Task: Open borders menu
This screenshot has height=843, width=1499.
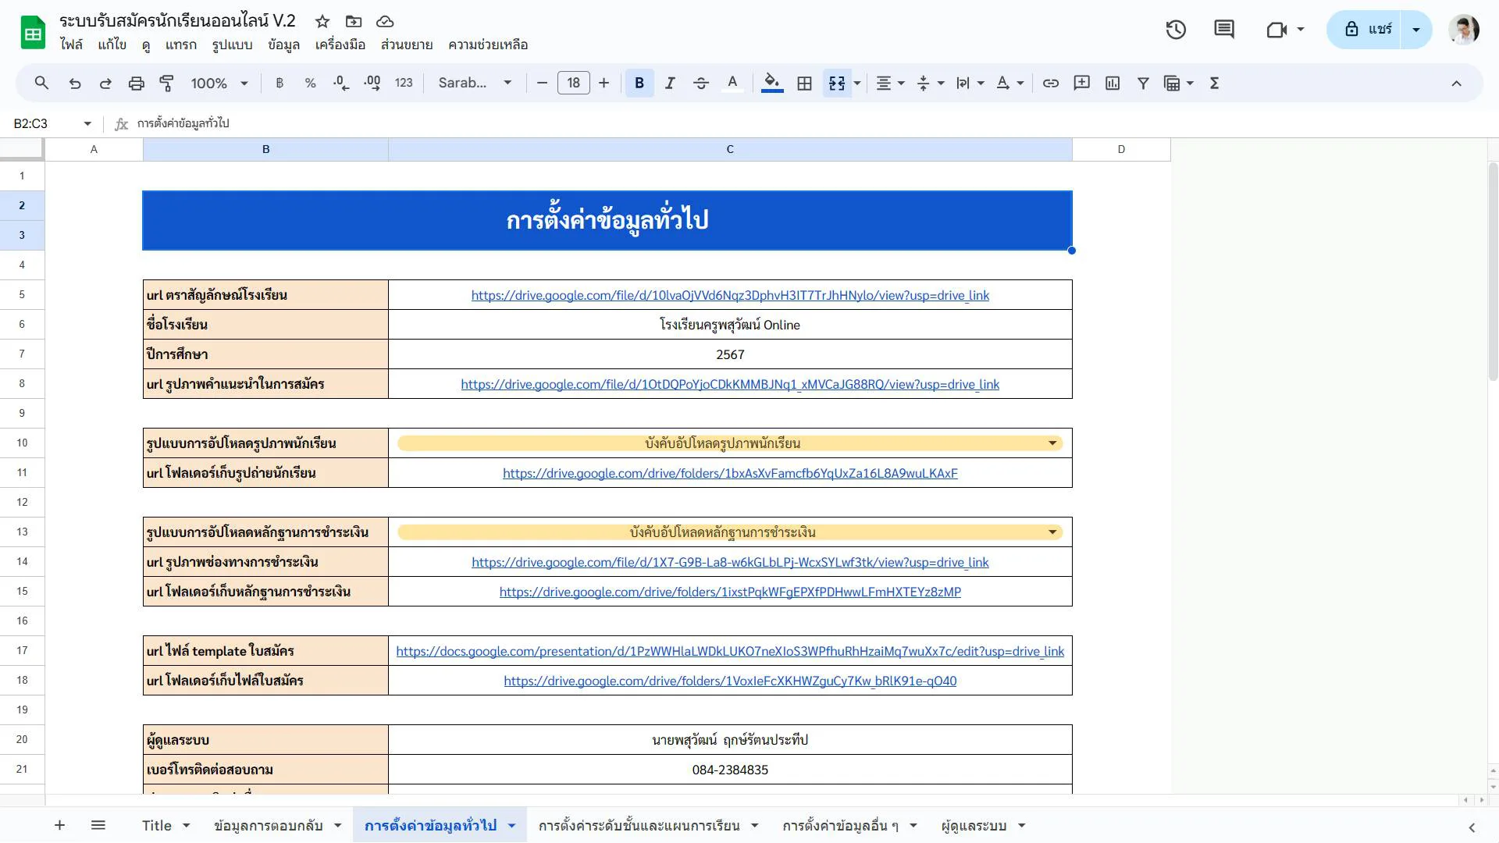Action: coord(804,83)
